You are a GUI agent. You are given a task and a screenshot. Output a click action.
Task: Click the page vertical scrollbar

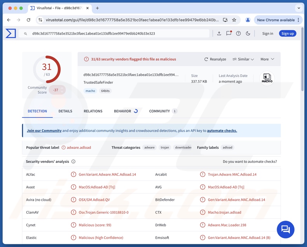click(302, 60)
